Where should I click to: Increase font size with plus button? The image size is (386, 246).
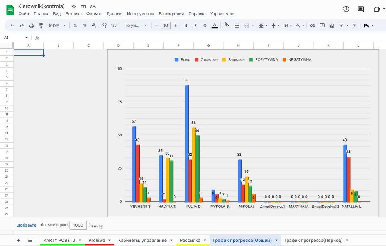point(175,25)
